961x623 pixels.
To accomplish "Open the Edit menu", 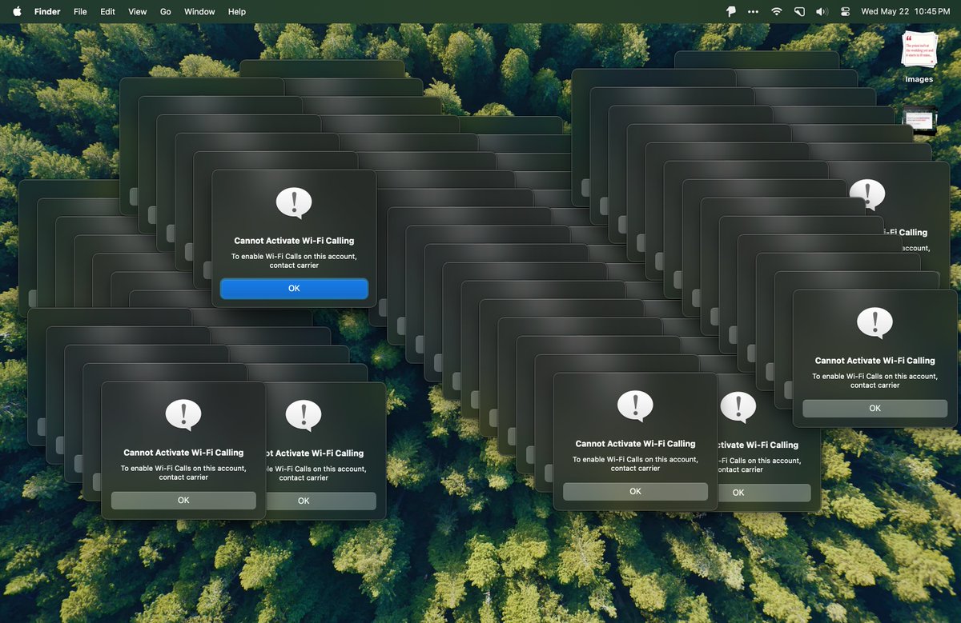I will pyautogui.click(x=107, y=11).
